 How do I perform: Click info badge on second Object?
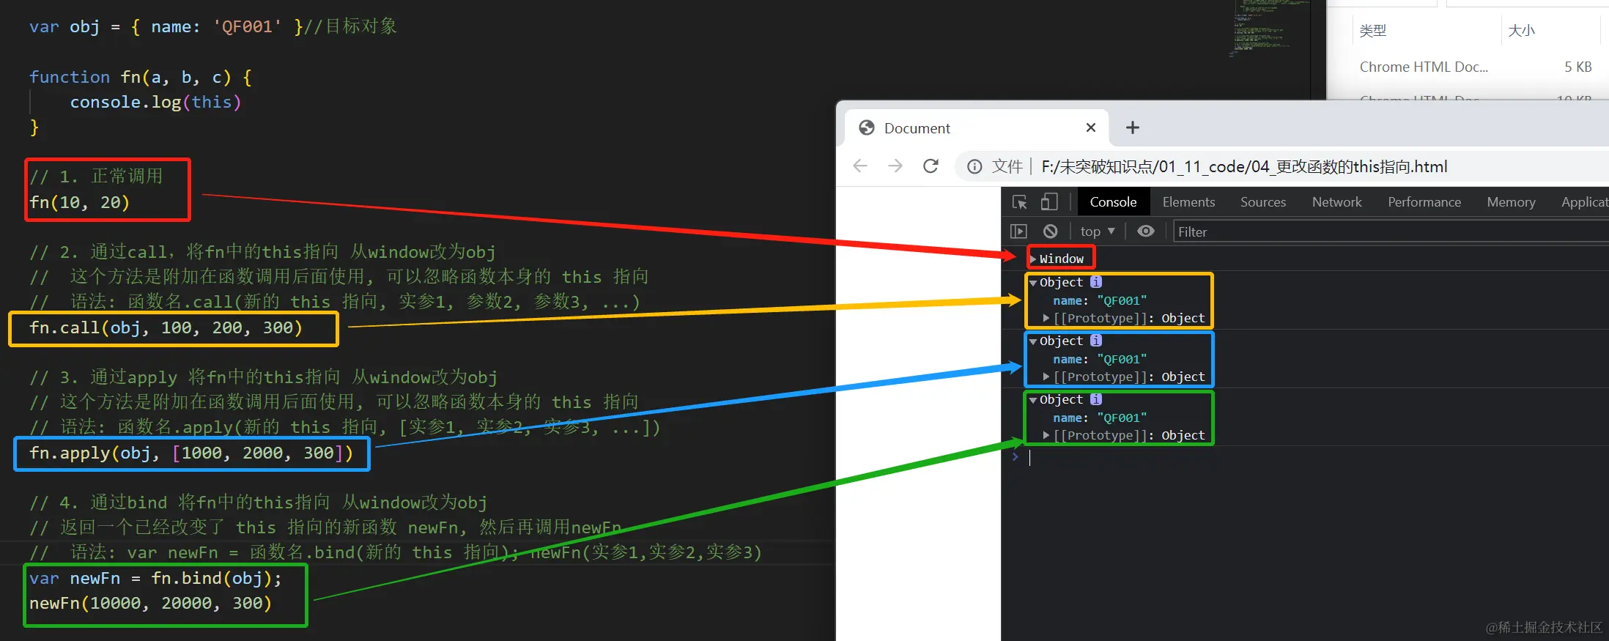[1096, 341]
